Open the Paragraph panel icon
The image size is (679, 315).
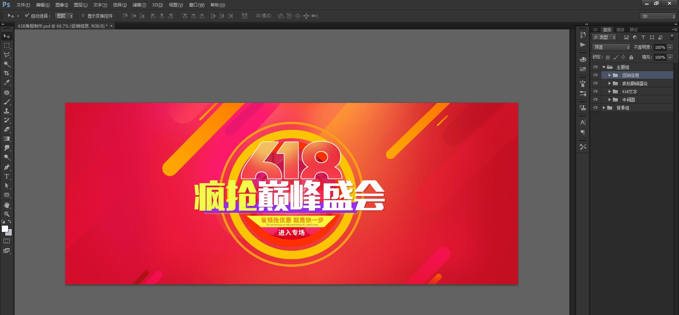[583, 133]
